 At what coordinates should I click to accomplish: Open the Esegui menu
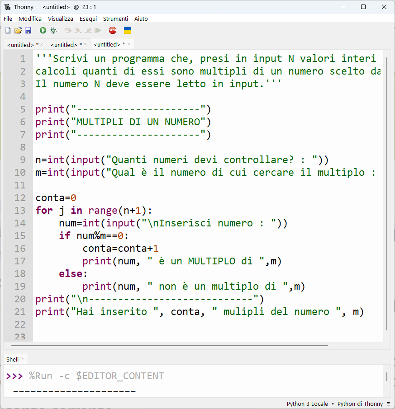coord(88,19)
